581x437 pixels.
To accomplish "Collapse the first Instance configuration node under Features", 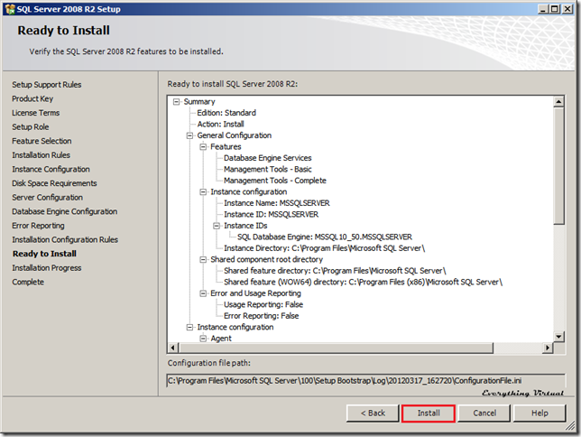I will coord(203,191).
